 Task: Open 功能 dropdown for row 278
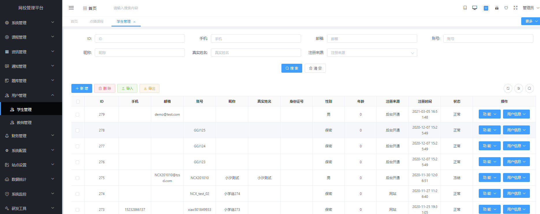pyautogui.click(x=489, y=130)
